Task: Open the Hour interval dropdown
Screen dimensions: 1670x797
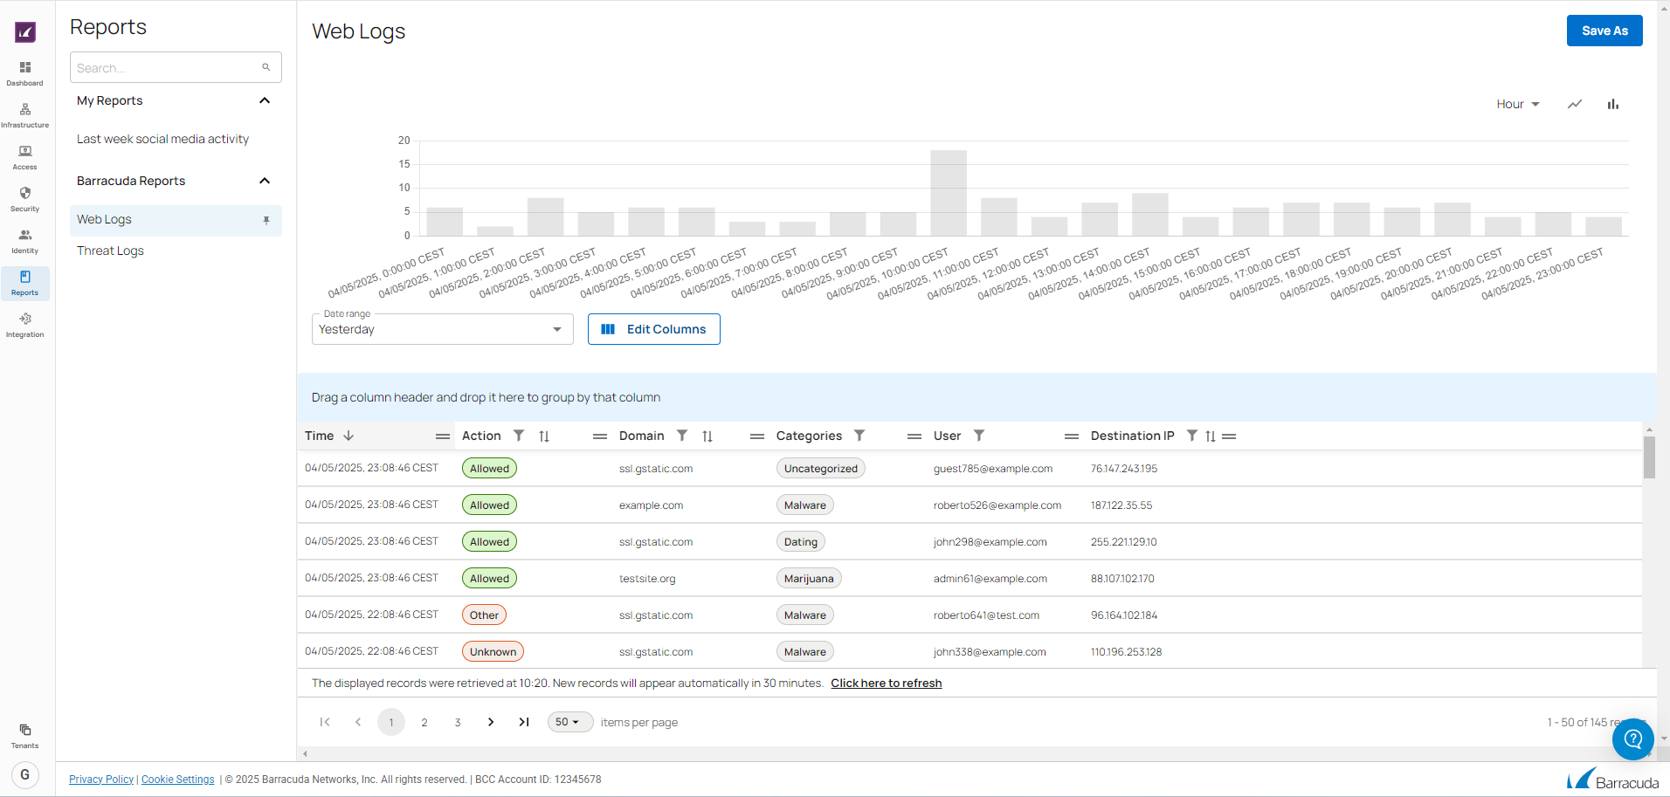Action: tap(1517, 104)
